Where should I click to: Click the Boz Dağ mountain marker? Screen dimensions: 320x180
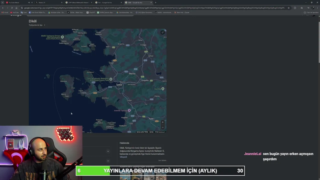(x=163, y=89)
